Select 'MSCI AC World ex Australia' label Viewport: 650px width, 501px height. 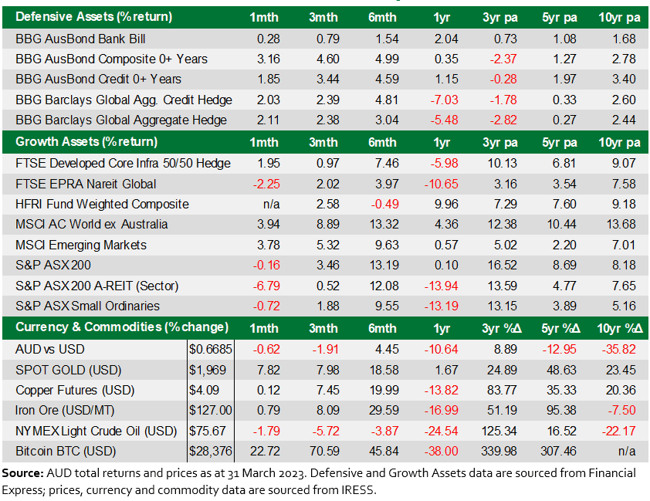tap(92, 224)
